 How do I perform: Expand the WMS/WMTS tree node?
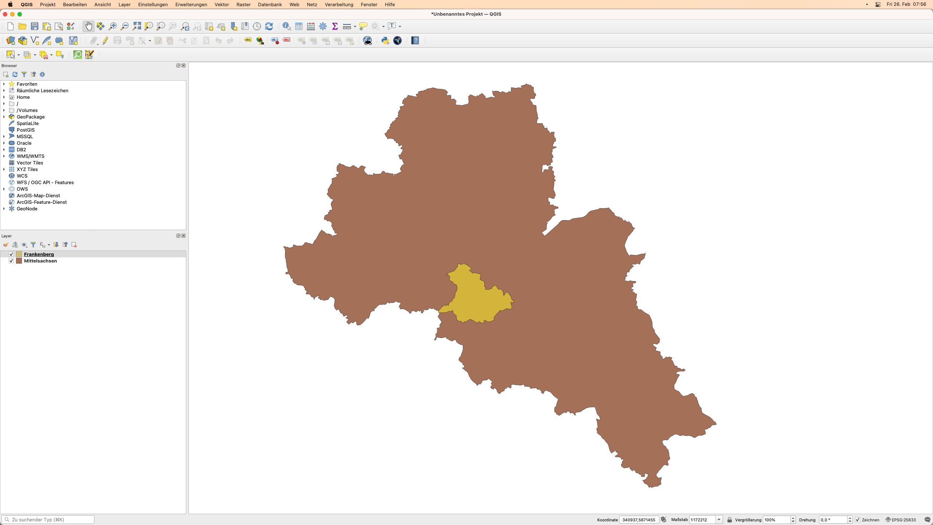(4, 156)
